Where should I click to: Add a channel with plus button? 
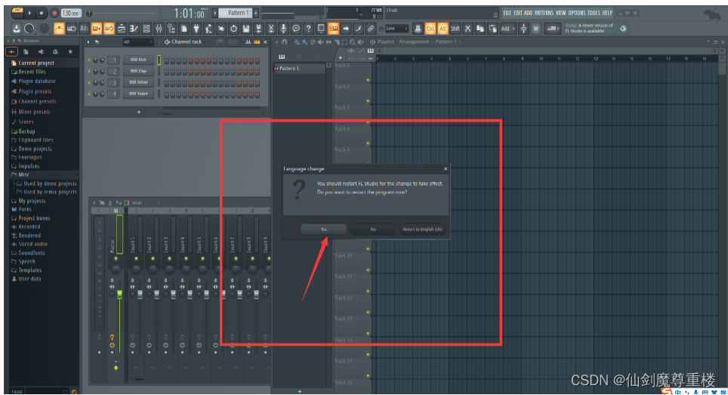[x=139, y=113]
